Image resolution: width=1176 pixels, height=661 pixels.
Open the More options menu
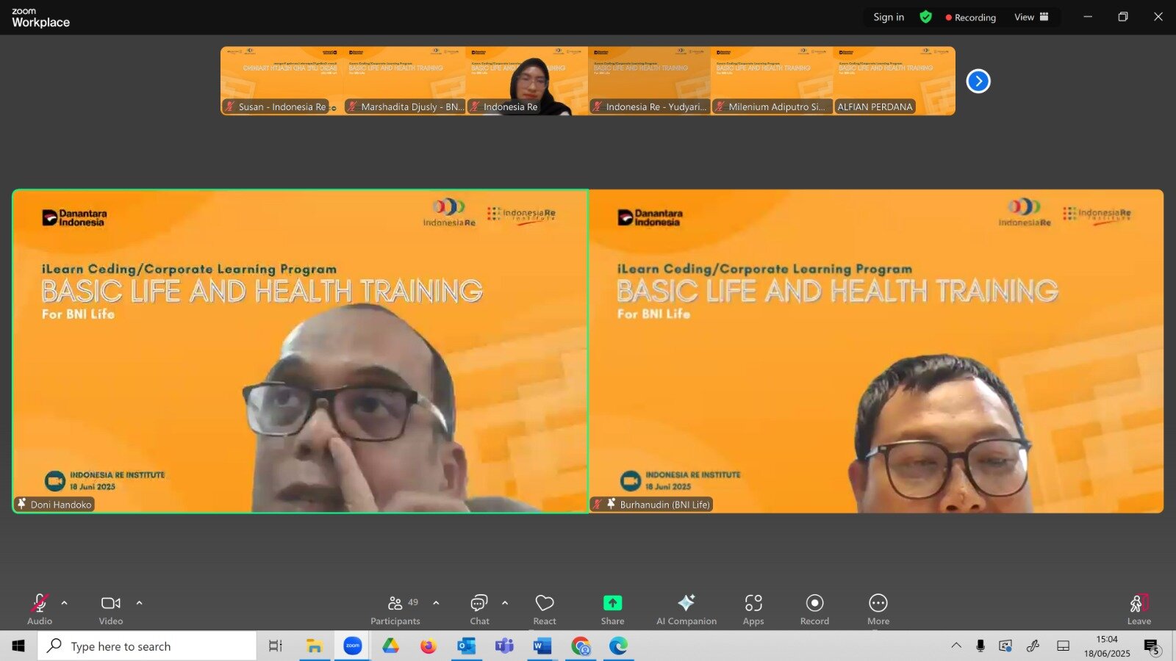click(x=878, y=610)
